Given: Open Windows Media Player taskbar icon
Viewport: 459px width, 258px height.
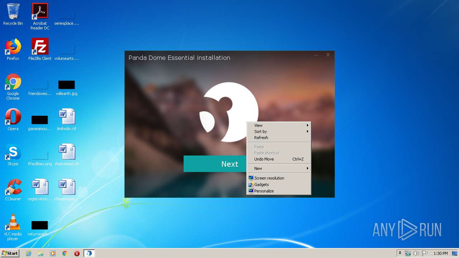Looking at the screenshot, I should 53,253.
